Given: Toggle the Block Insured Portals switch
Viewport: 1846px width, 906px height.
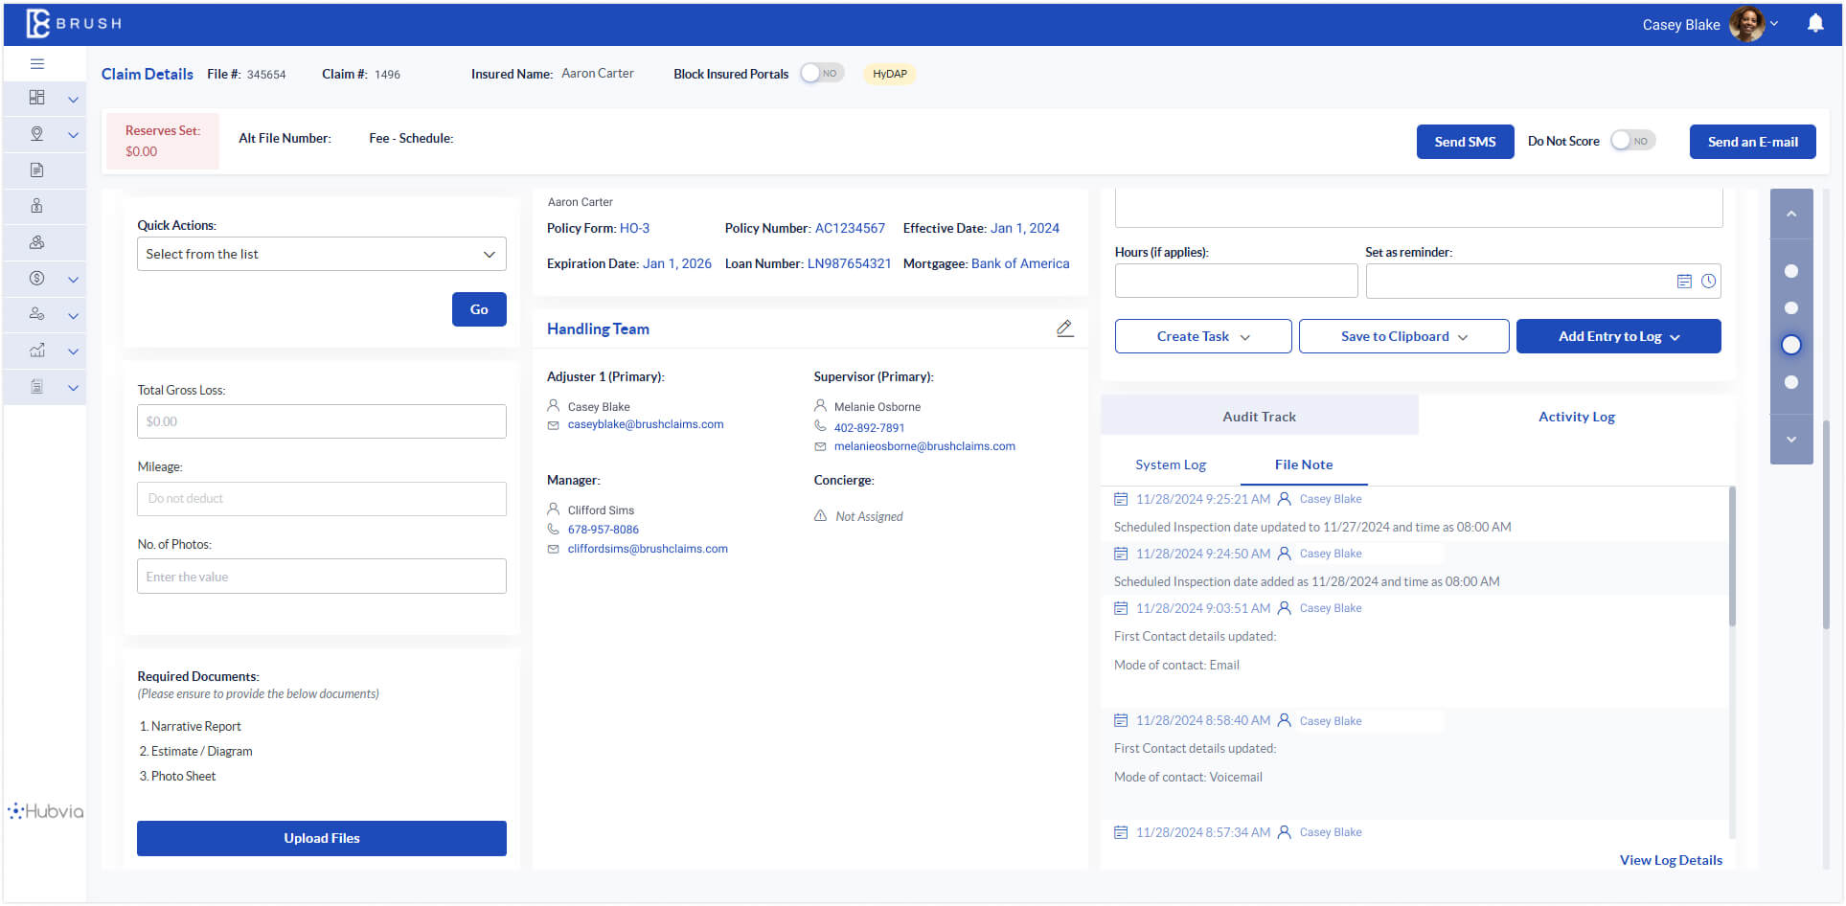Looking at the screenshot, I should coord(821,74).
